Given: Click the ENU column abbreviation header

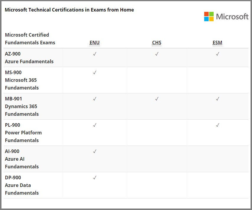Looking at the screenshot, I should coord(94,43).
